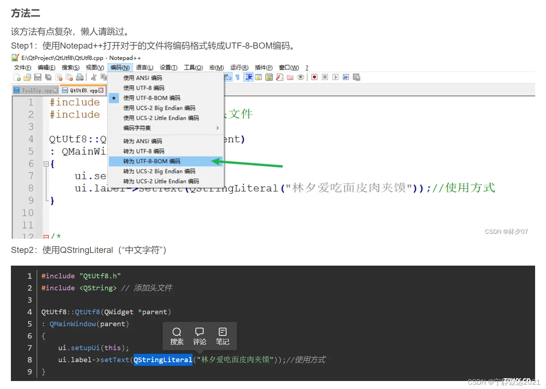546x389 pixels.
Task: Click the New file toolbar icon
Action: click(x=17, y=77)
